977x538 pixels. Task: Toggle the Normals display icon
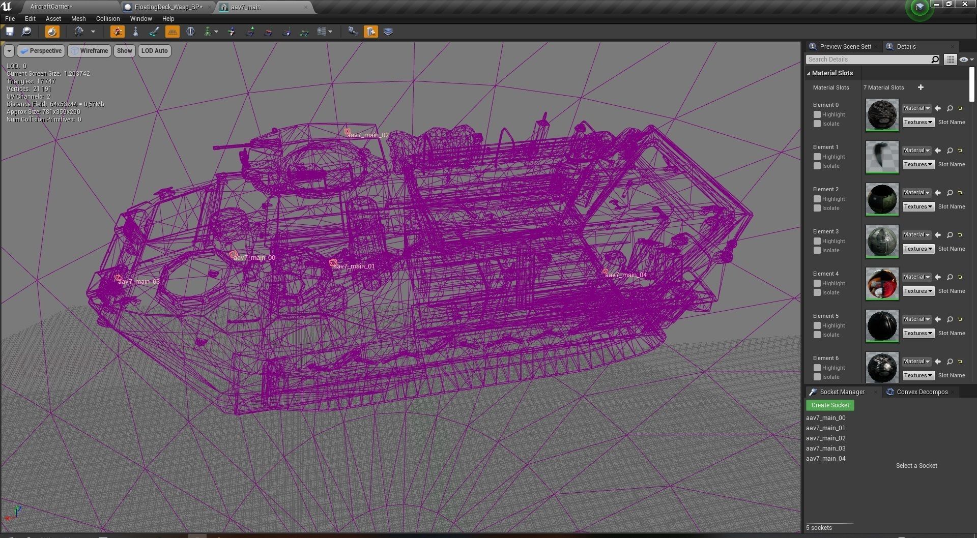click(250, 32)
